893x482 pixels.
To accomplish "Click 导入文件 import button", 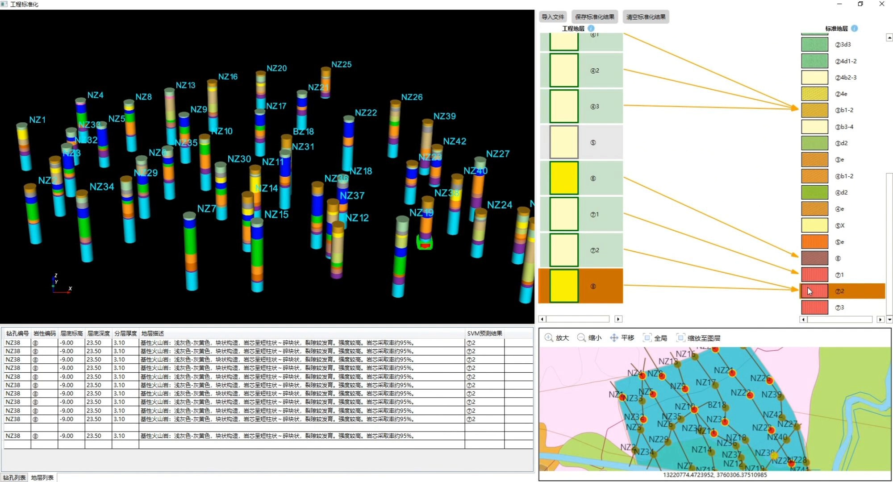I will 553,17.
